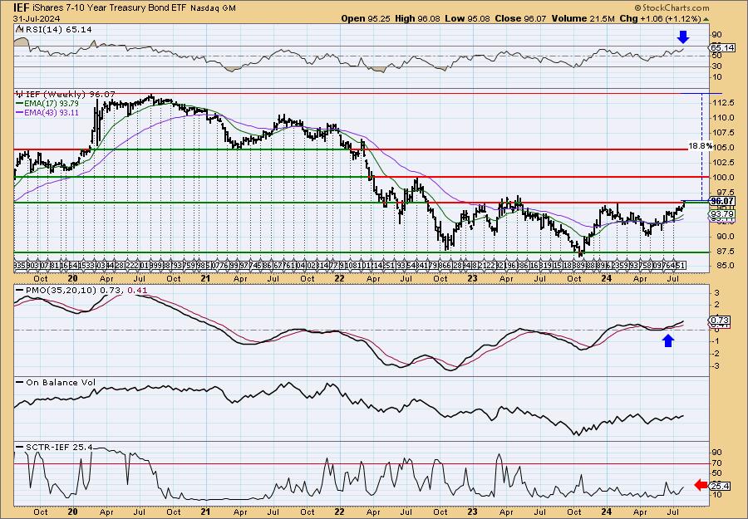This screenshot has height=519, width=748.
Task: Click the 93.79 EMA tag on price axis
Action: click(x=721, y=214)
